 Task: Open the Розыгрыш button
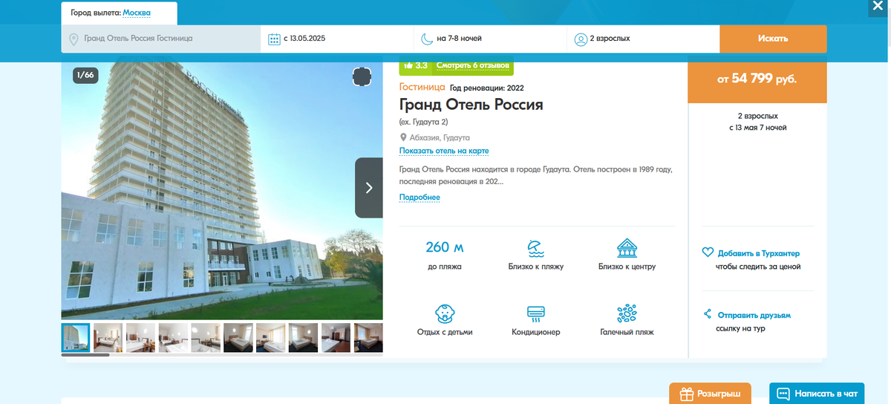click(x=710, y=394)
